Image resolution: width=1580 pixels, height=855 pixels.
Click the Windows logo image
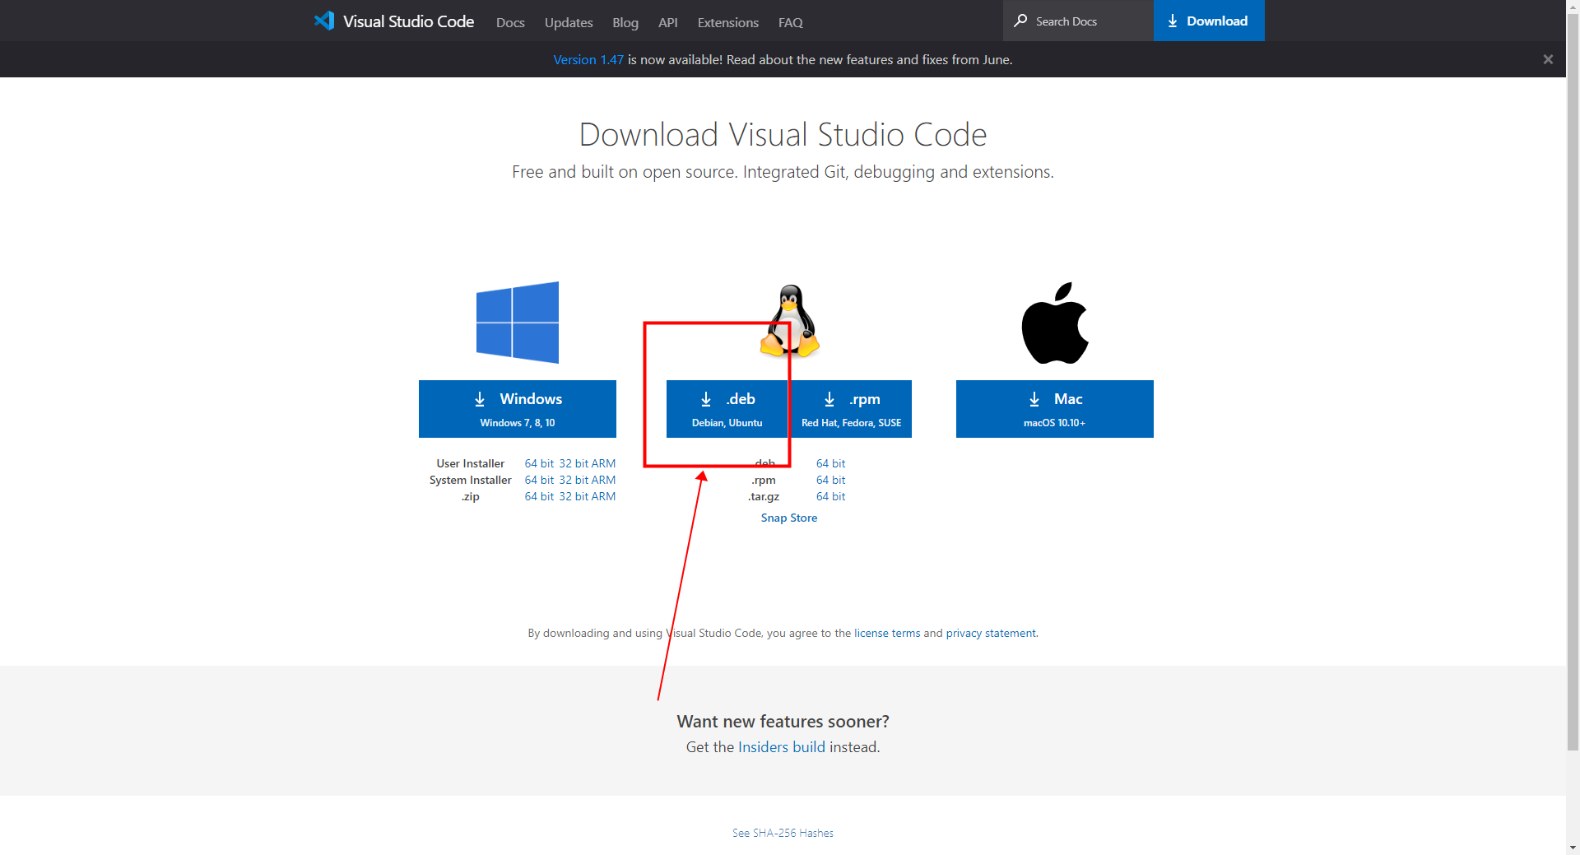click(518, 323)
